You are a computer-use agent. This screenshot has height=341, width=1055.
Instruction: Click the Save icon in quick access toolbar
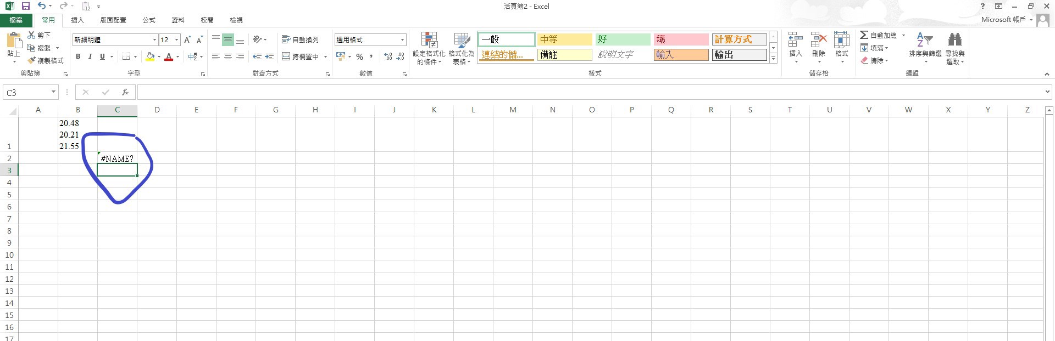pyautogui.click(x=25, y=6)
